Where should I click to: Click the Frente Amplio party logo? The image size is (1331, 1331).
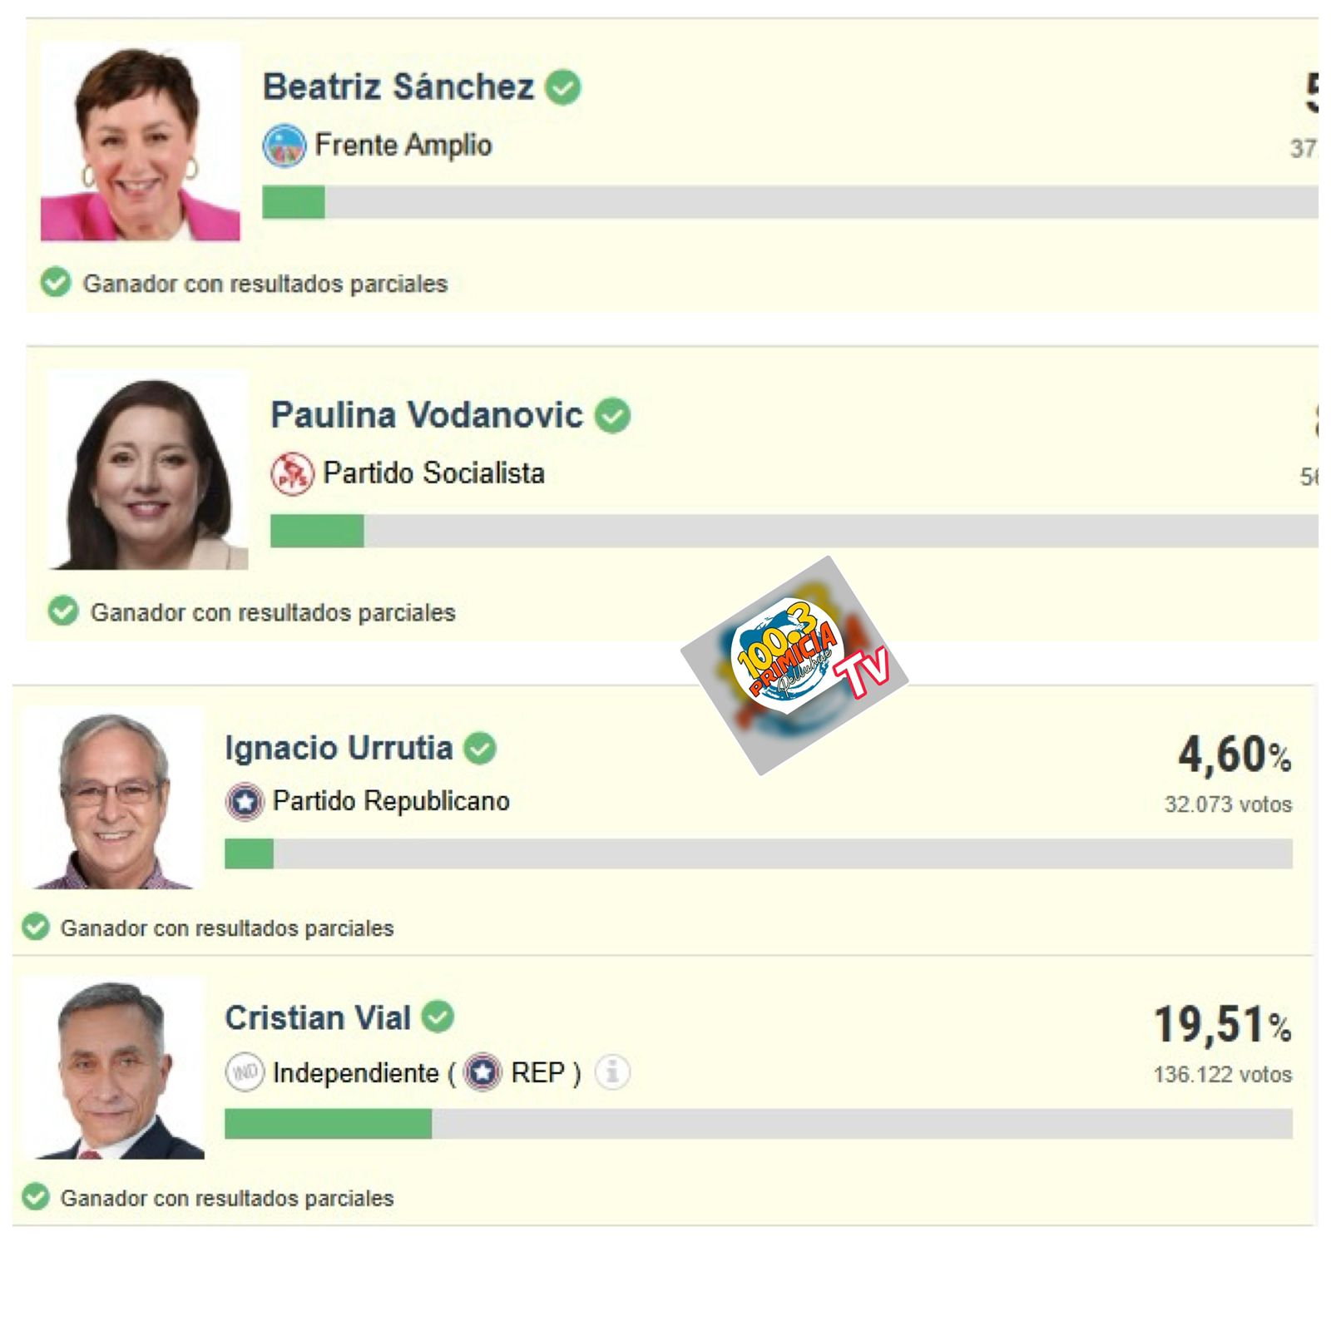tap(284, 146)
